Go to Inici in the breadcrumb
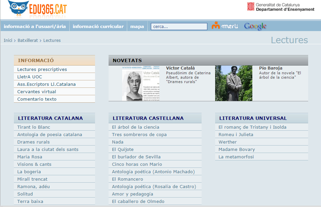Image resolution: width=321 pixels, height=207 pixels. (x=8, y=41)
